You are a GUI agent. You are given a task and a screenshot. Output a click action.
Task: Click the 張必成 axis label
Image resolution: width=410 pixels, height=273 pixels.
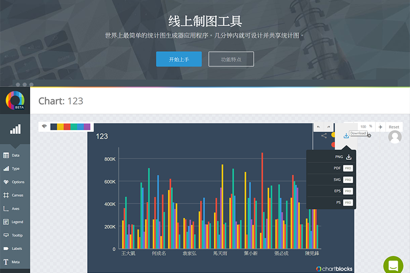(x=281, y=254)
